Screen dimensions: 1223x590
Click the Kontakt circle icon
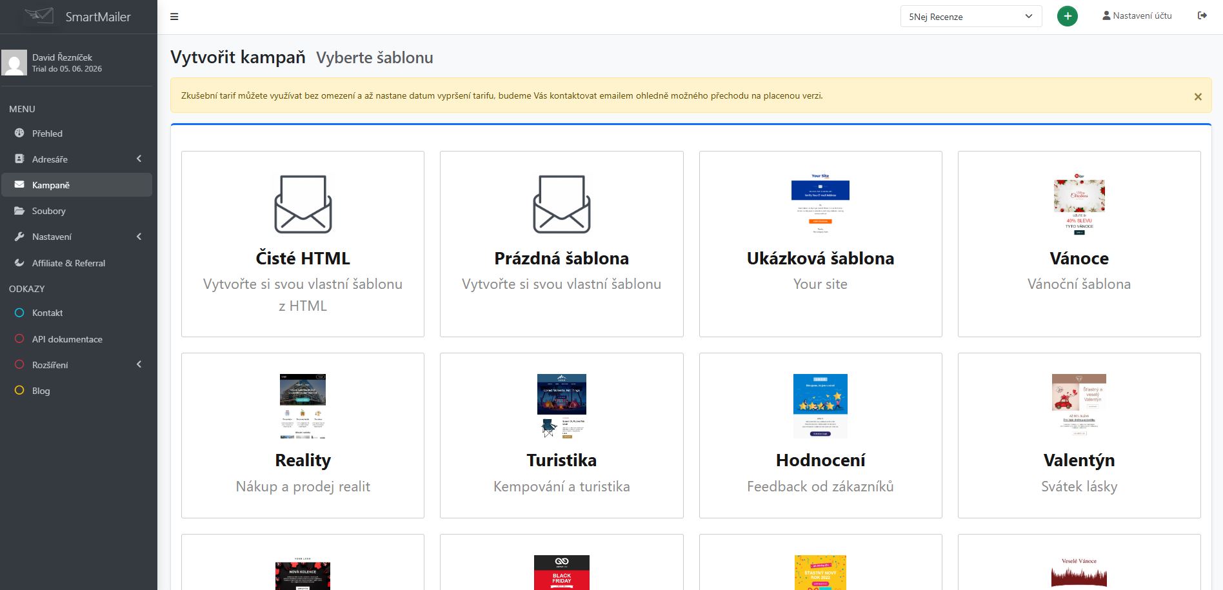tap(19, 313)
